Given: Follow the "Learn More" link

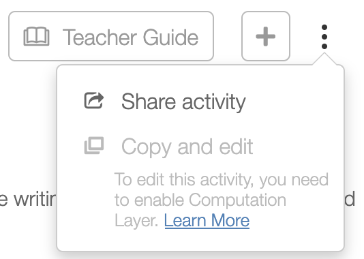Looking at the screenshot, I should 207,220.
